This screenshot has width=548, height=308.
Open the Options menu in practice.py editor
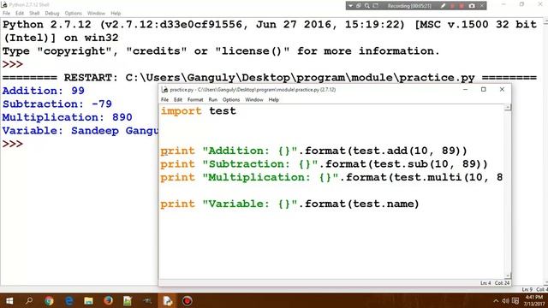(x=231, y=100)
